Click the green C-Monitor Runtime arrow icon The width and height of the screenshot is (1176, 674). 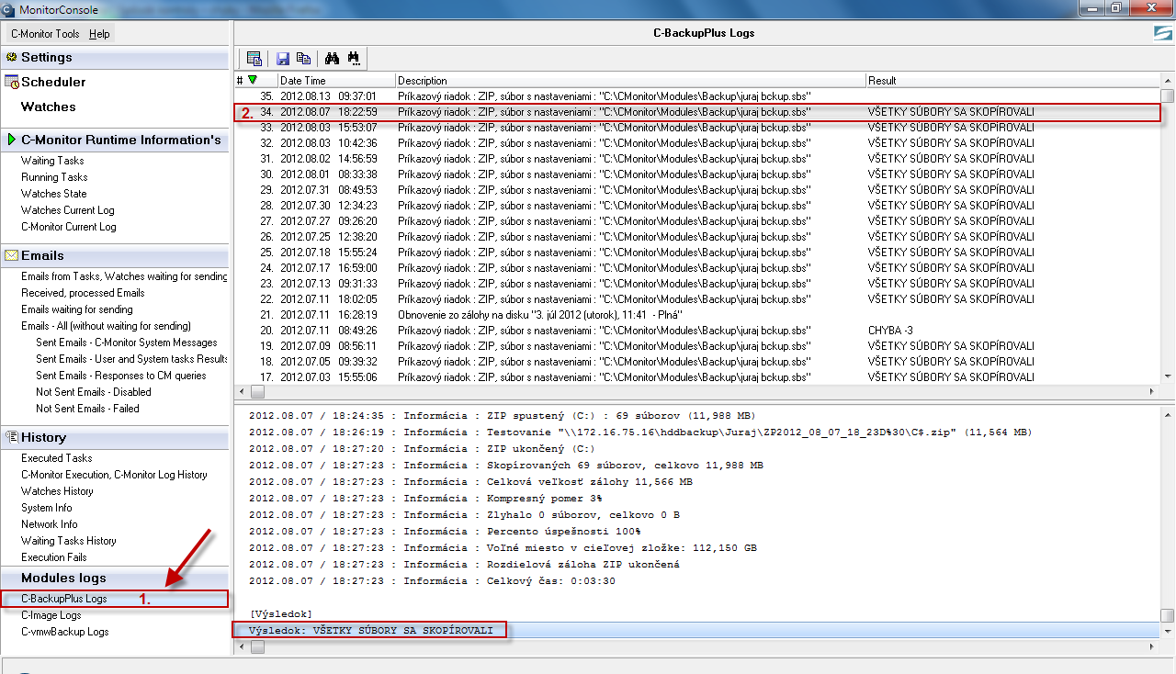tap(12, 140)
